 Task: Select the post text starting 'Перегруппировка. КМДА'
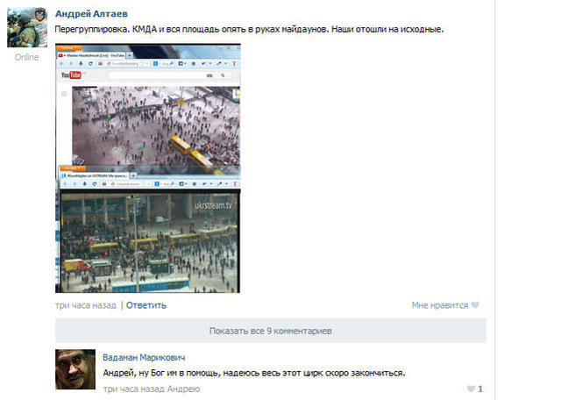(x=249, y=29)
